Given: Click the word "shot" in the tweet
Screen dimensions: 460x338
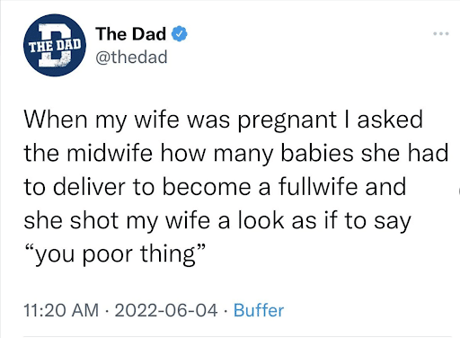Looking at the screenshot, I should click(x=94, y=220).
